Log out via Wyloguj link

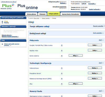click(x=63, y=3)
